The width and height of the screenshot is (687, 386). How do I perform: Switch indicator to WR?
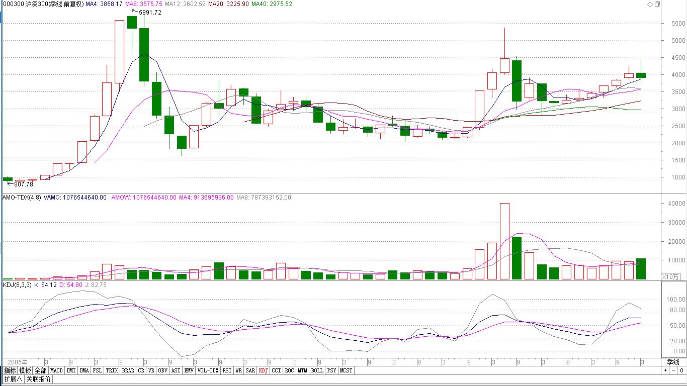(x=239, y=370)
